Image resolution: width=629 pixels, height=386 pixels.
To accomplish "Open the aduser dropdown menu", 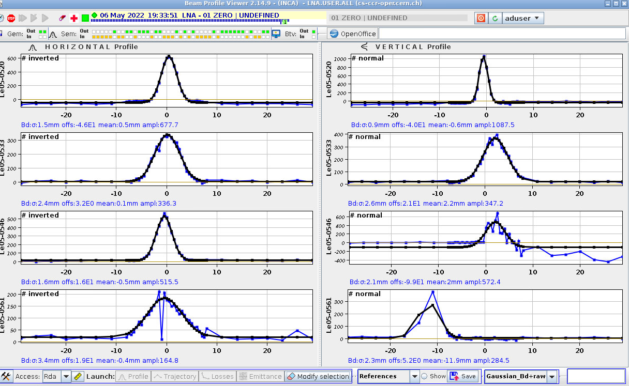I will (523, 18).
